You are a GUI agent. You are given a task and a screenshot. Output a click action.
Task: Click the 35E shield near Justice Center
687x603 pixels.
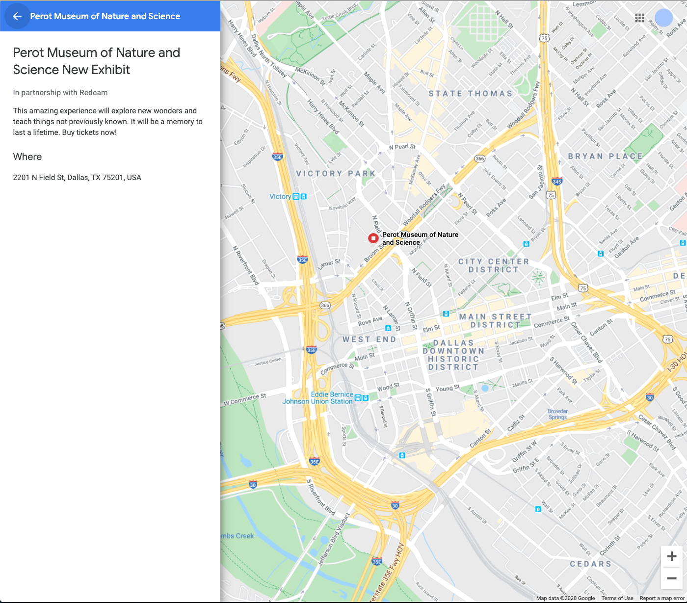click(311, 350)
